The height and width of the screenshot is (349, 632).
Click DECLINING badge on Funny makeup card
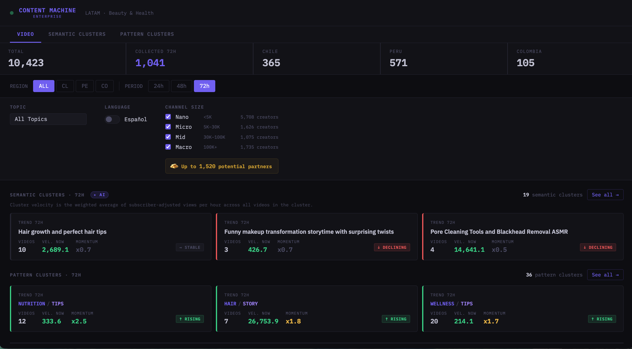pos(392,247)
